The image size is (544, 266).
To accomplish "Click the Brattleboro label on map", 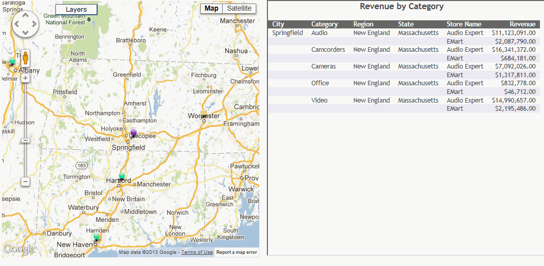I will 131,40.
